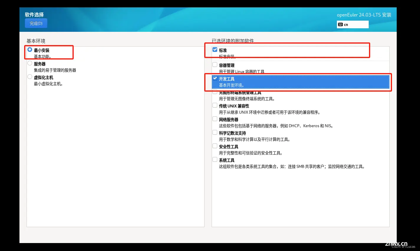Uncheck the 标准 checkbox
Viewport: 420px width, 251px height.
[215, 49]
